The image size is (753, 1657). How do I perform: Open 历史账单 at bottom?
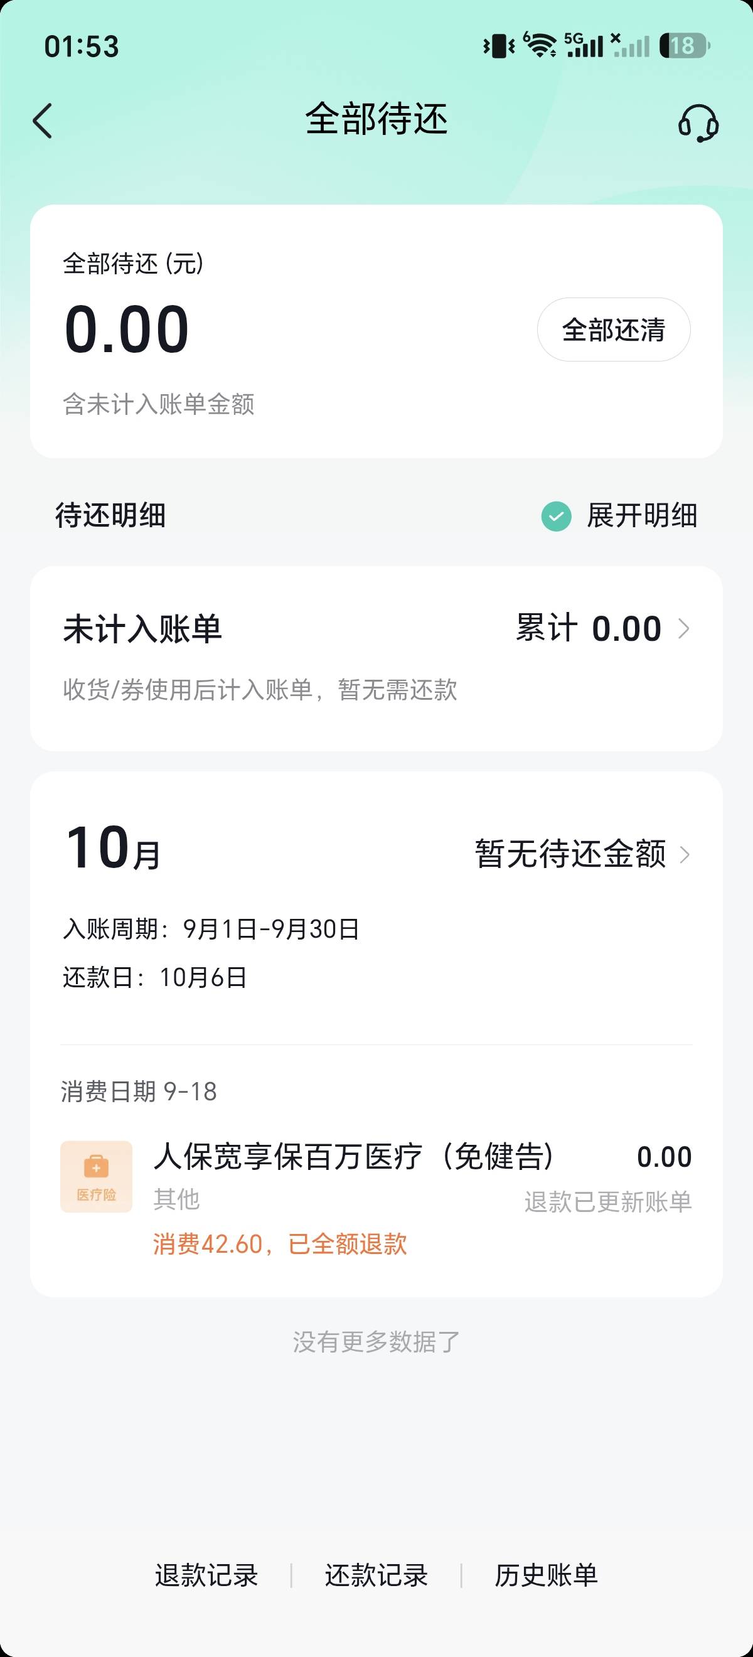(x=546, y=1575)
